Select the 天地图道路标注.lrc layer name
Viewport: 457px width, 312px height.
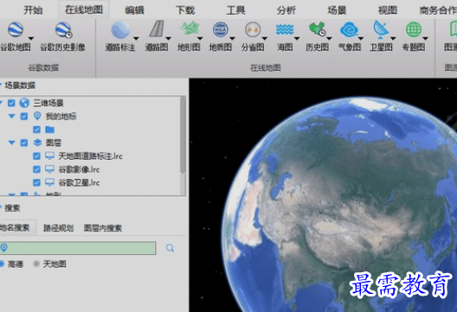point(90,156)
